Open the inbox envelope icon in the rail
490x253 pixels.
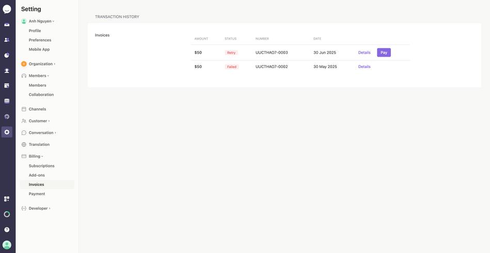coord(7,25)
